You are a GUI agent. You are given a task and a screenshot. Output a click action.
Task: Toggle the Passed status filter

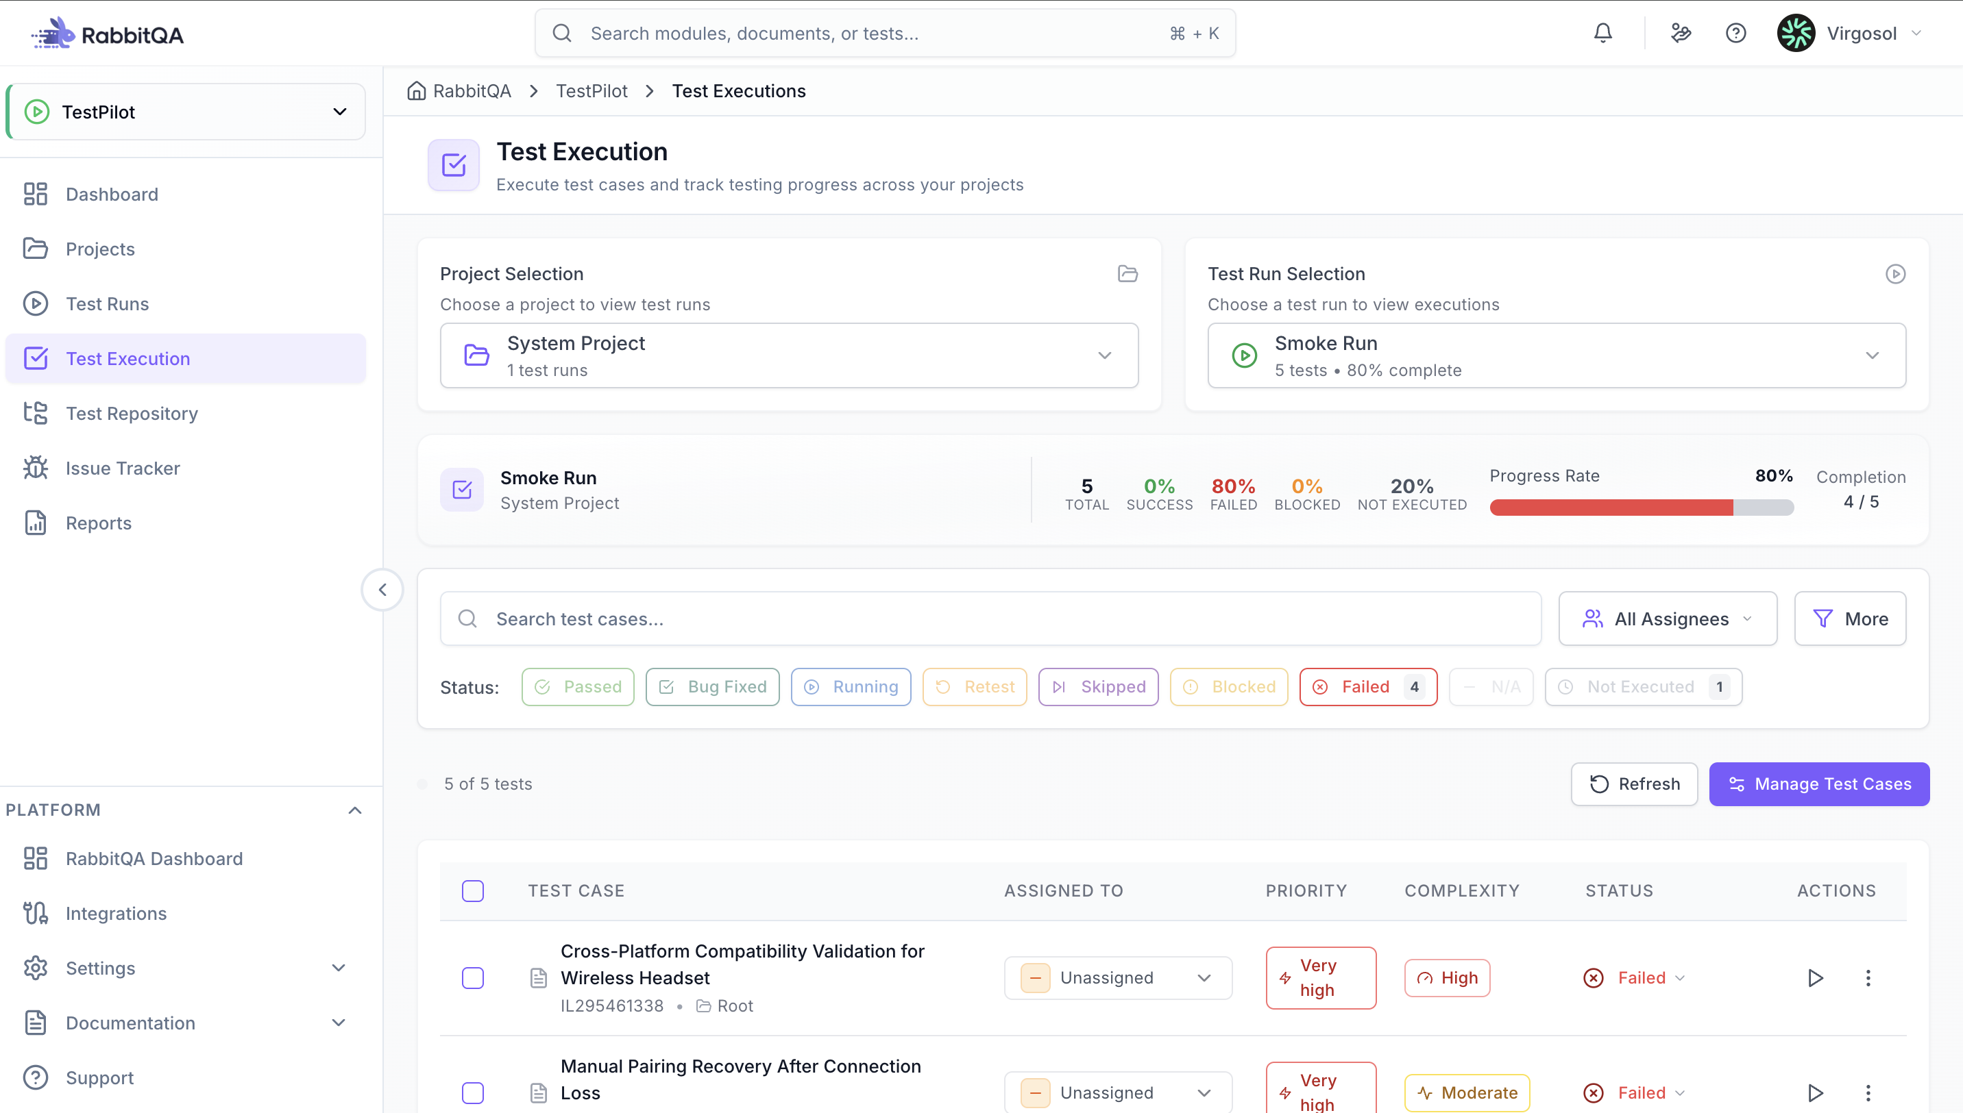pos(578,686)
